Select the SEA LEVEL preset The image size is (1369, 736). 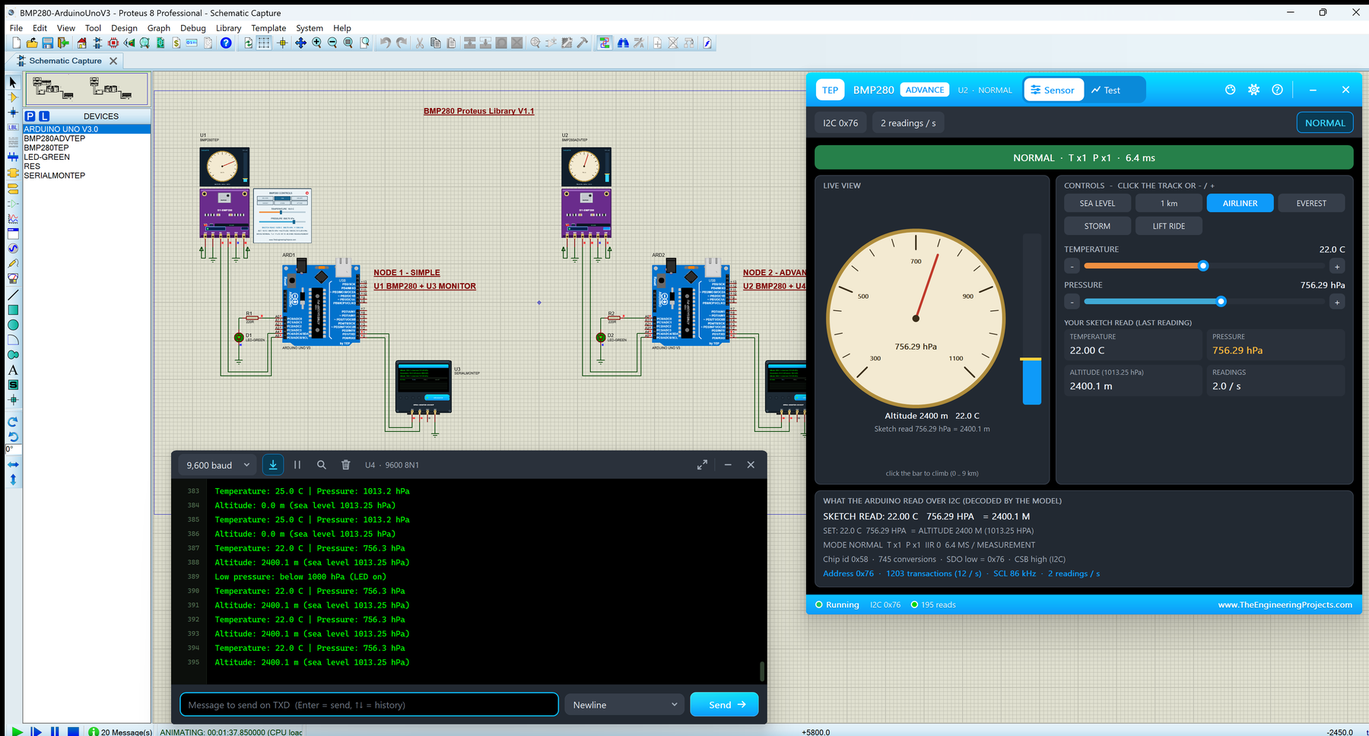[x=1097, y=203]
